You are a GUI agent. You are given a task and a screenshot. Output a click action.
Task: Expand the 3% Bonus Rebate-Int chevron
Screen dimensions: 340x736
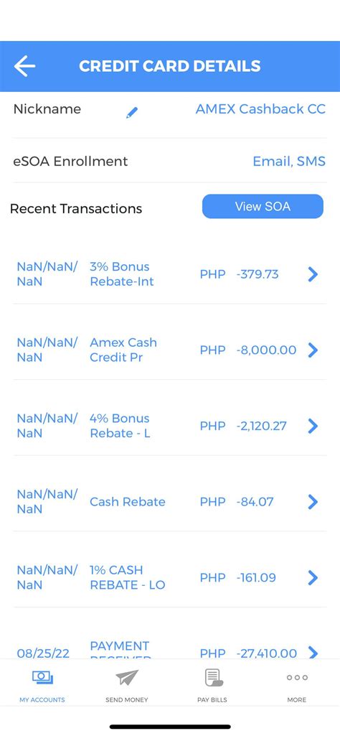pyautogui.click(x=313, y=274)
